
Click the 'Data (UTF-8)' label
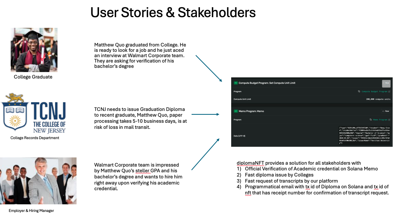click(x=239, y=136)
